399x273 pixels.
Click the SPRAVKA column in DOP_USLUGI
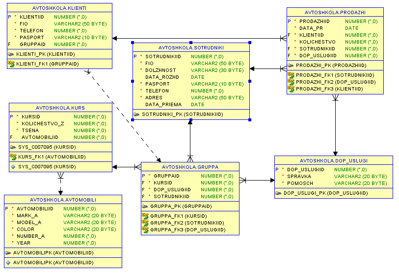click(299, 176)
